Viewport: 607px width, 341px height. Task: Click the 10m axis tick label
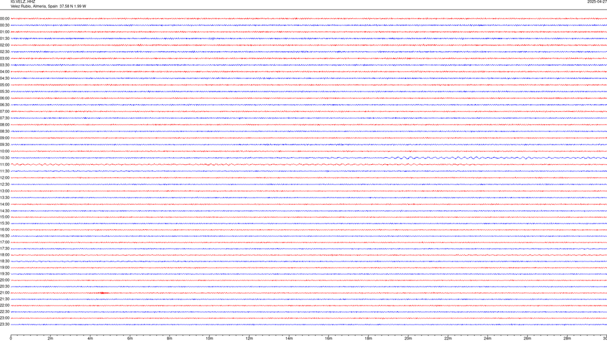pyautogui.click(x=209, y=338)
